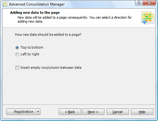Screen dimensions: 158x121
Task: Open the Registration button dropdown arrow
Action: 38,112
